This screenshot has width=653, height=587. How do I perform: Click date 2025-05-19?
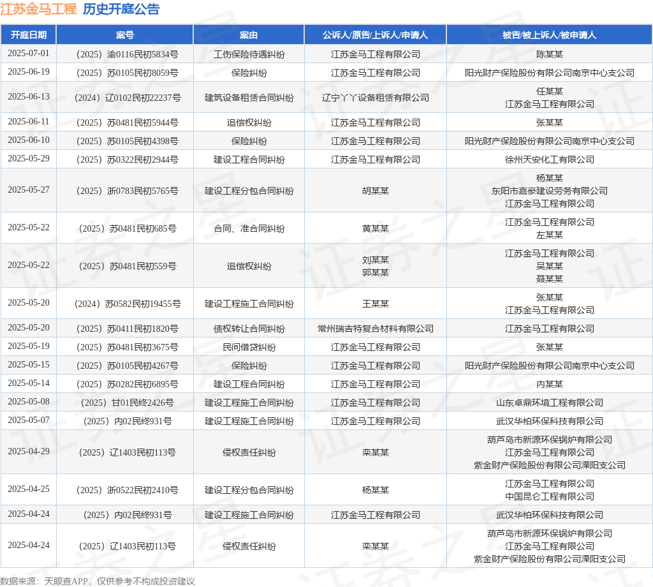[28, 346]
